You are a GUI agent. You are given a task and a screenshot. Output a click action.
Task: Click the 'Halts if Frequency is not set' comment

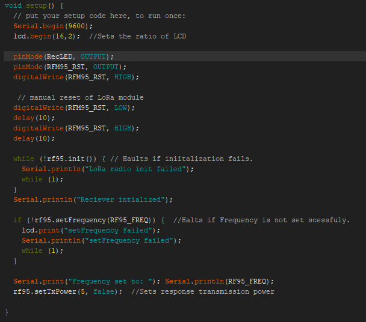(x=261, y=220)
